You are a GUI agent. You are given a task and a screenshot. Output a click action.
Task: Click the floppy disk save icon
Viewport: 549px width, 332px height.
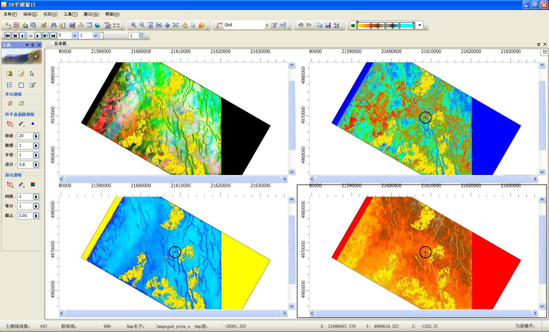coord(328,25)
